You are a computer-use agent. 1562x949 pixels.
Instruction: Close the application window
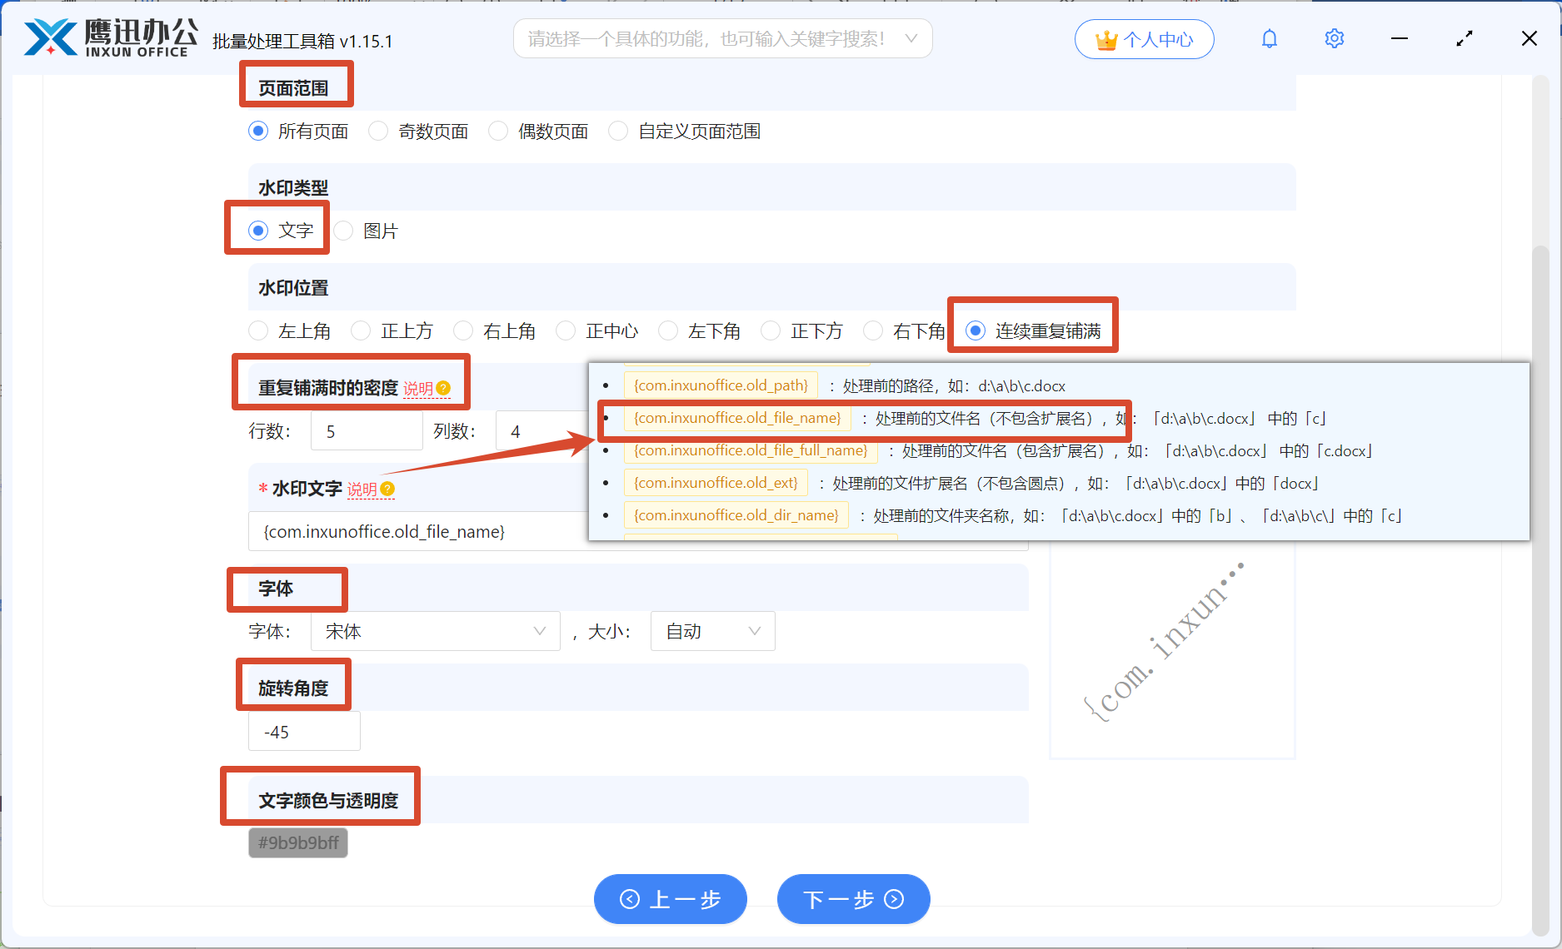[1529, 39]
